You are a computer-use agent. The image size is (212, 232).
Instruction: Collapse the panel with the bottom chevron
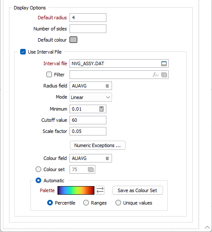point(207,227)
